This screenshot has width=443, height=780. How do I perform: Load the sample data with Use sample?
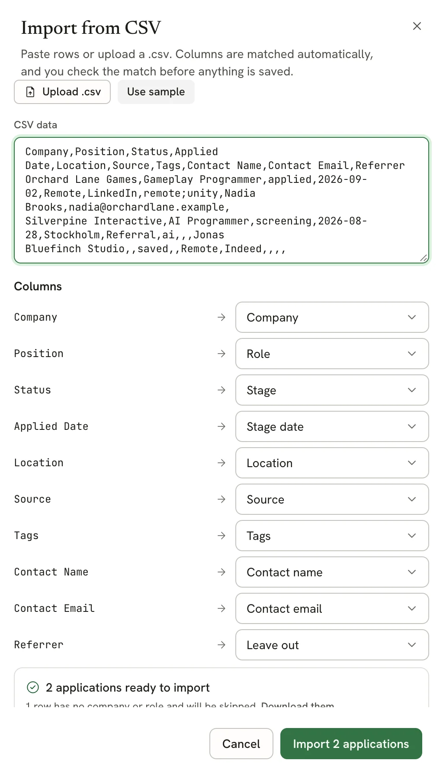tap(156, 92)
